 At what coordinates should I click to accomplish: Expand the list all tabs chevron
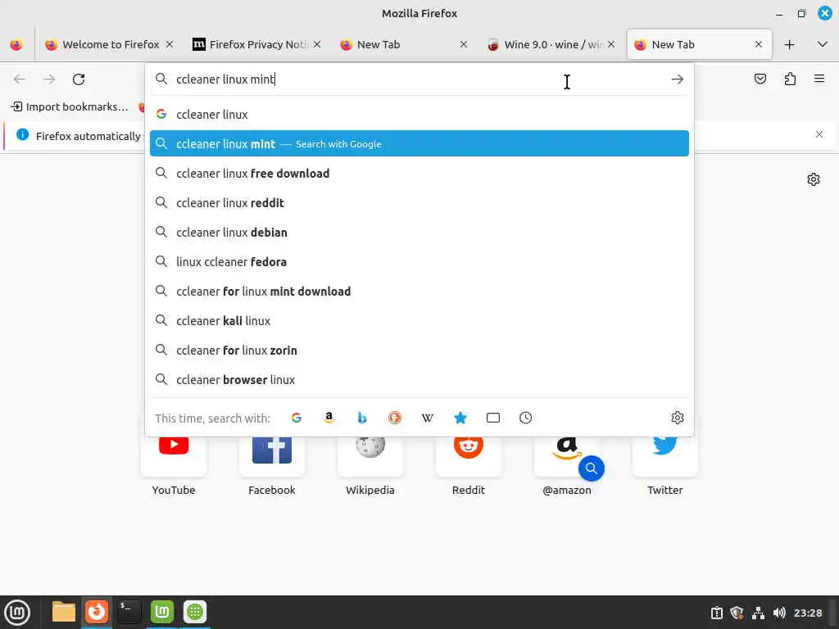coord(823,44)
